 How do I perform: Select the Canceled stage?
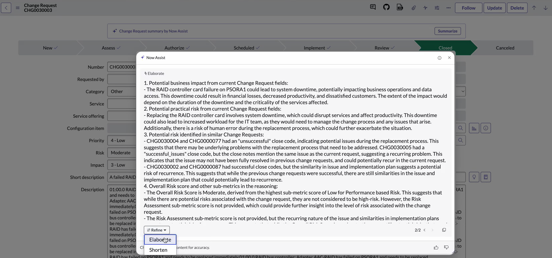[505, 48]
